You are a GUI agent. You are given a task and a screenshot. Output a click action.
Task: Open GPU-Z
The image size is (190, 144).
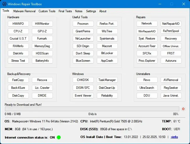tap(42, 31)
